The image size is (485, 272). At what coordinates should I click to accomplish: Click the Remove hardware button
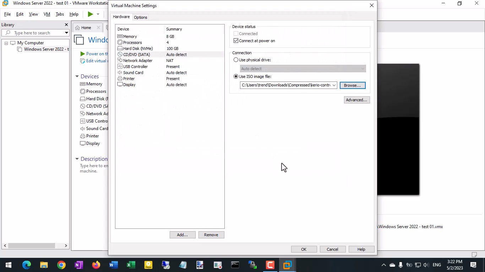tap(211, 235)
